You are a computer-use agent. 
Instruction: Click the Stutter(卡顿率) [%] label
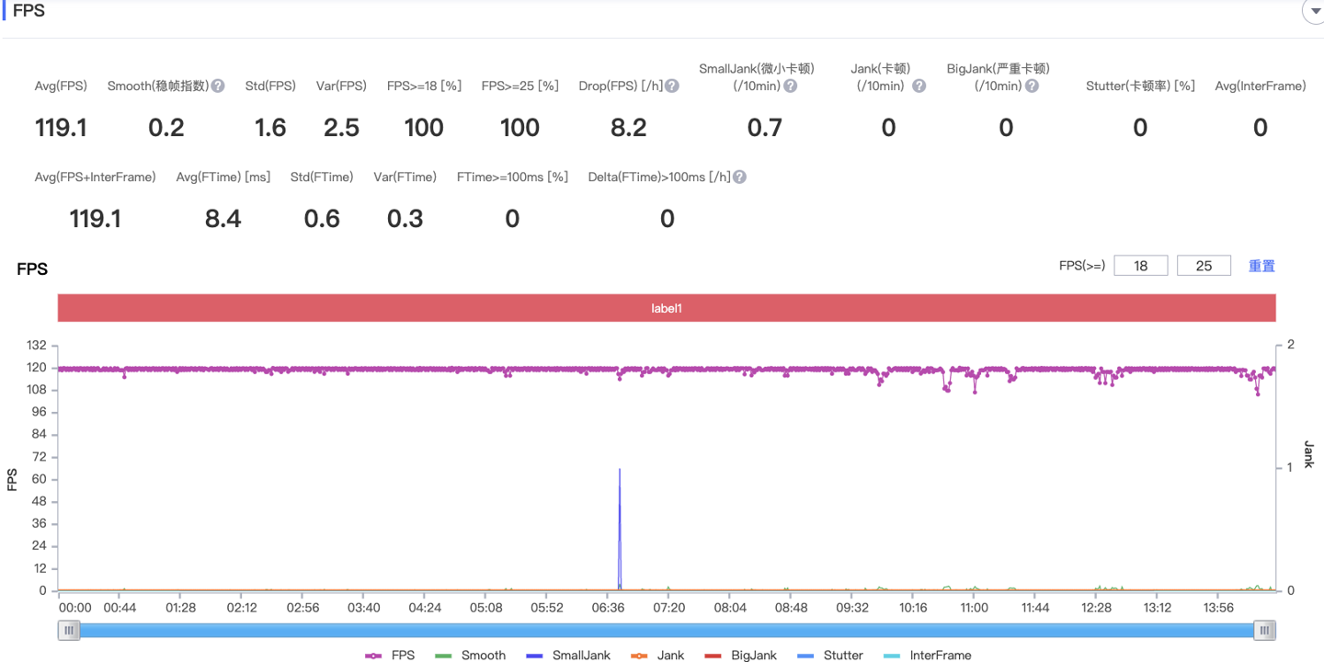pos(1140,86)
